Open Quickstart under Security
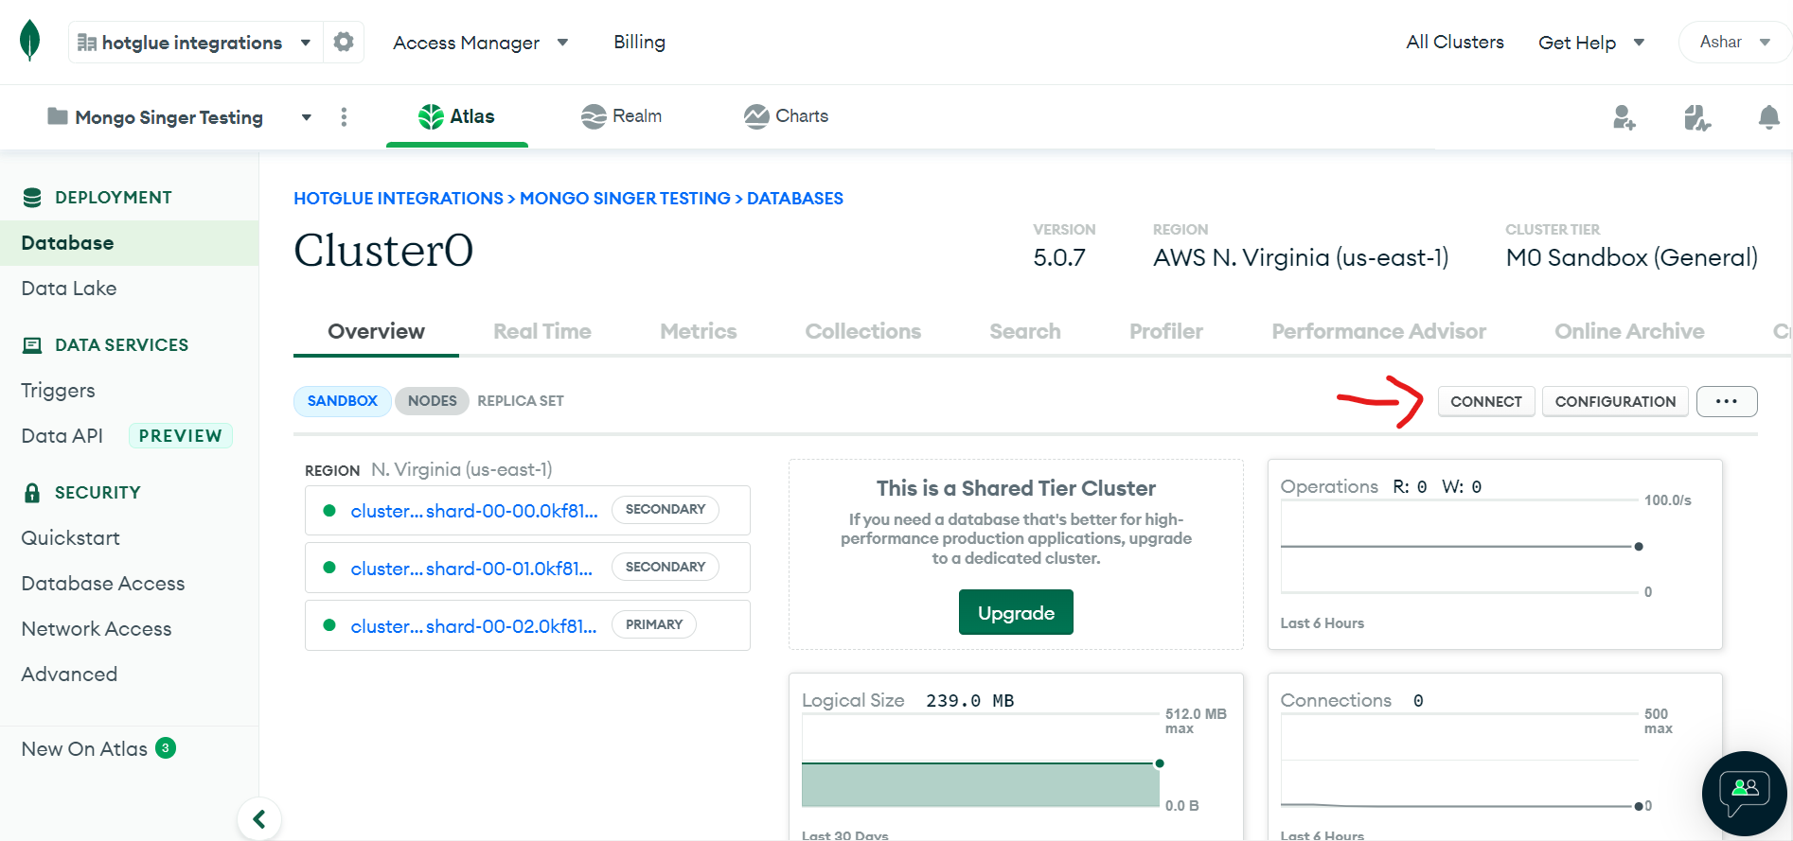Image resolution: width=1793 pixels, height=841 pixels. (70, 538)
